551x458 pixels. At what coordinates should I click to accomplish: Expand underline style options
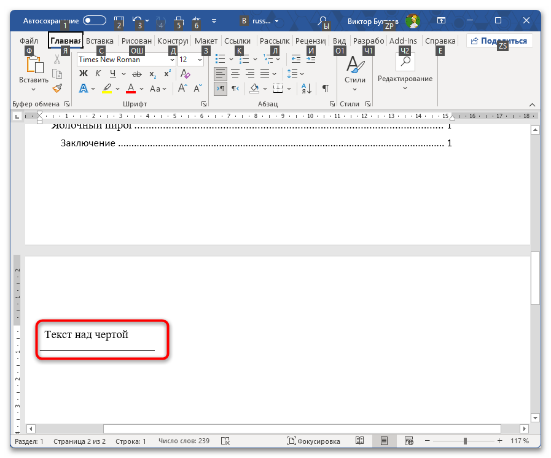[x=123, y=74]
